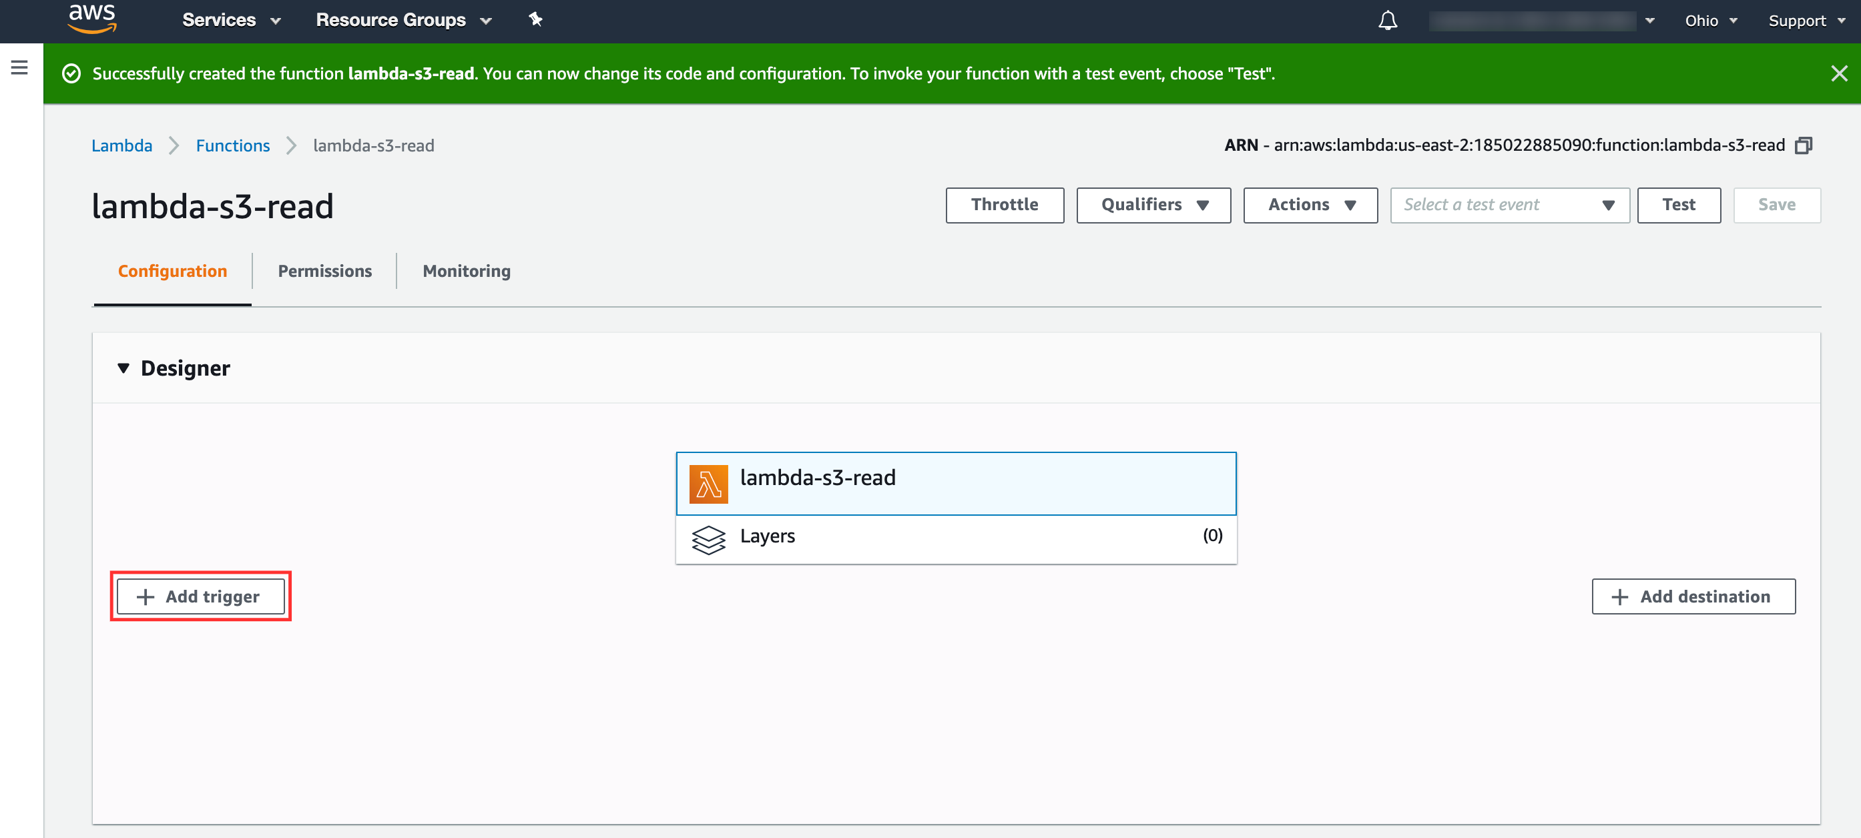Click the pin shortcut icon in navbar
Viewport: 1861px width, 838px height.
pos(535,19)
